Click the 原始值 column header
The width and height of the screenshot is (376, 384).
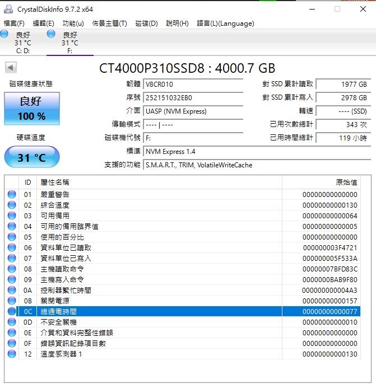point(346,182)
